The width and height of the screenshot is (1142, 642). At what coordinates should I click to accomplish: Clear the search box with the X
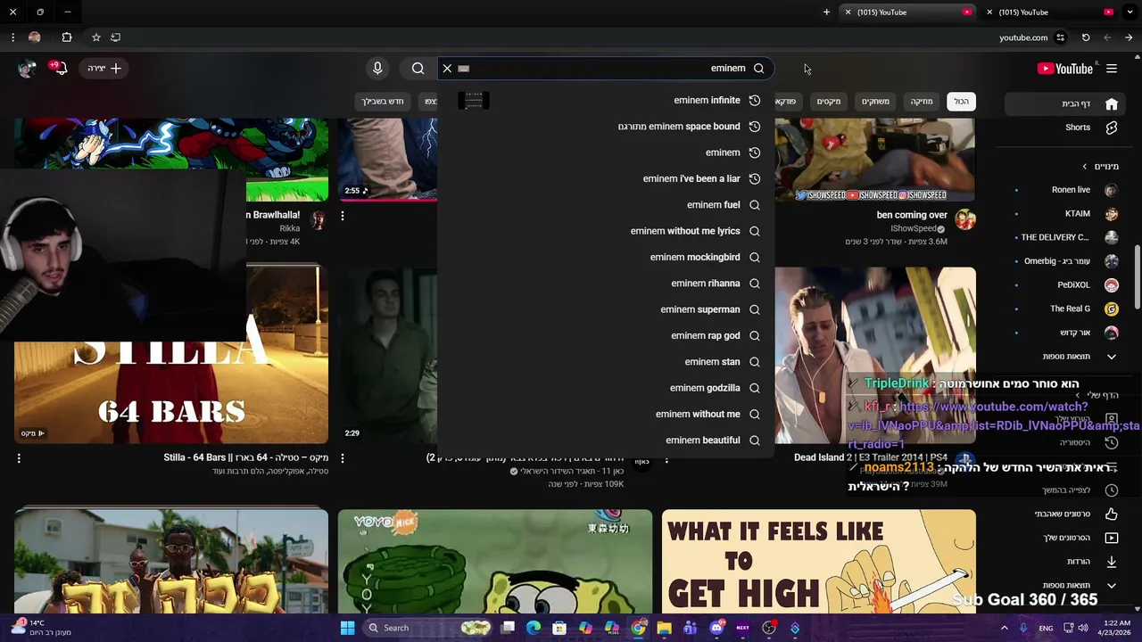point(447,69)
